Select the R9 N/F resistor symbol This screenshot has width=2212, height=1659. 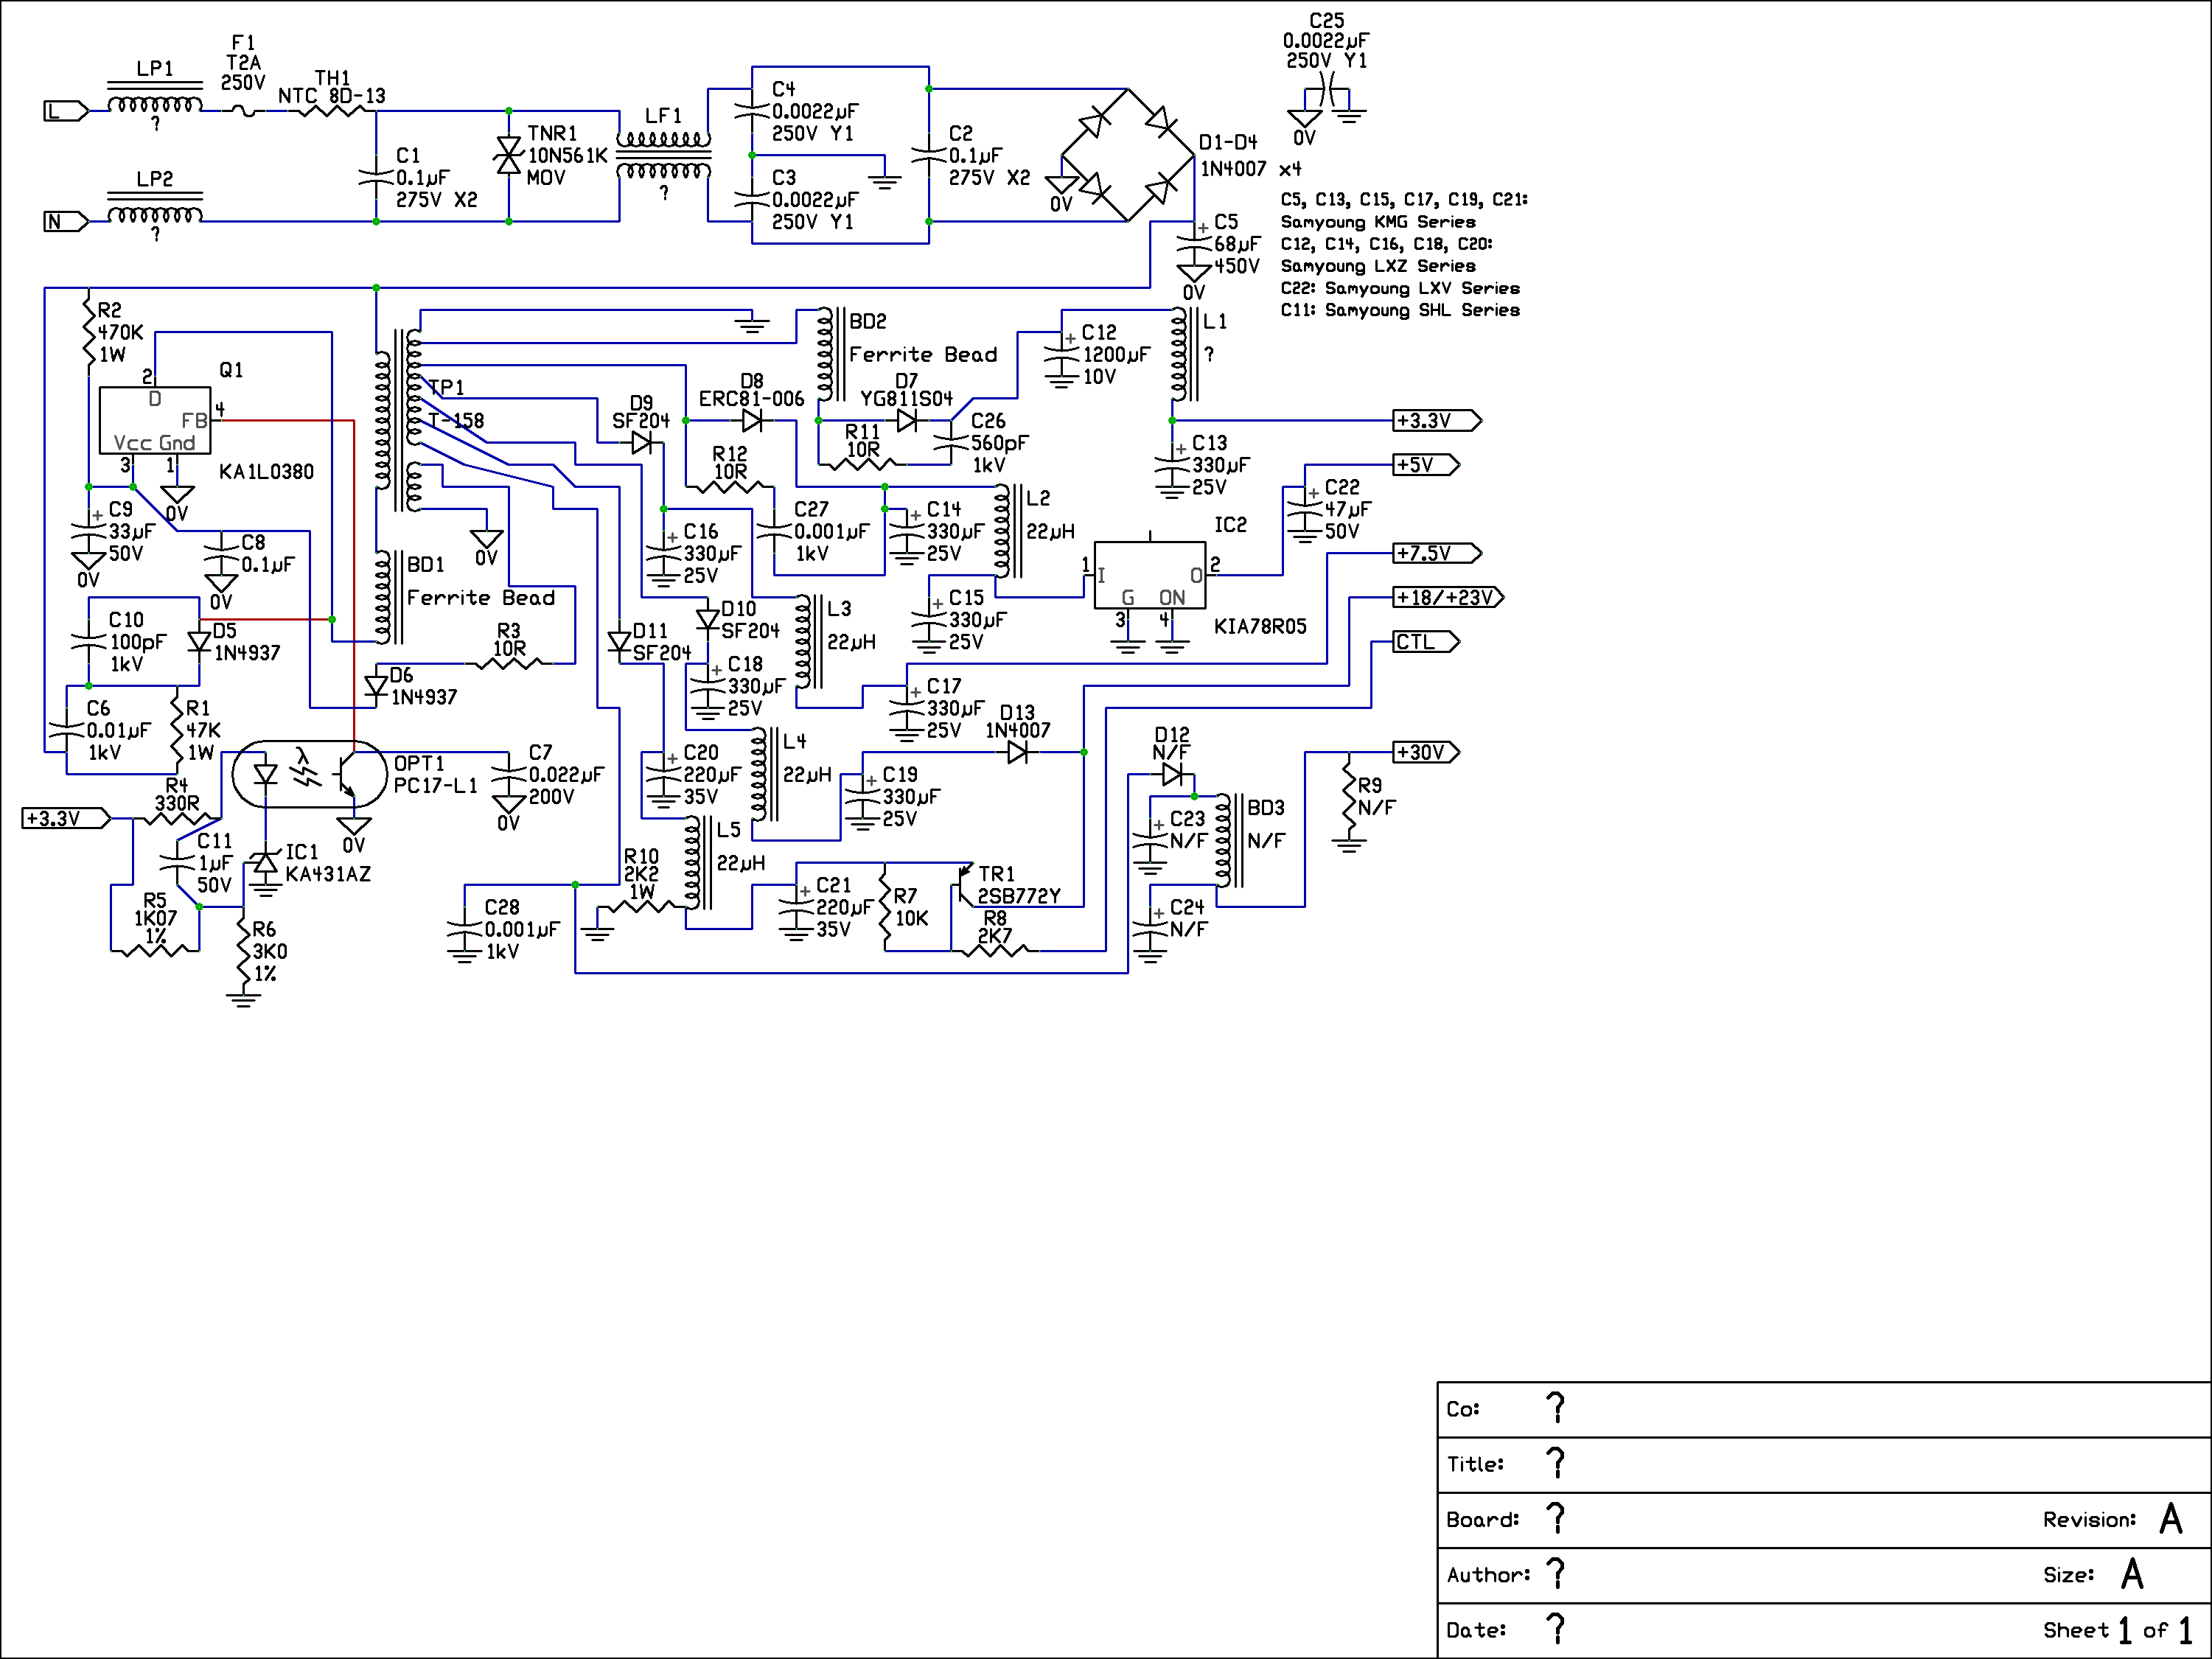pyautogui.click(x=1349, y=796)
